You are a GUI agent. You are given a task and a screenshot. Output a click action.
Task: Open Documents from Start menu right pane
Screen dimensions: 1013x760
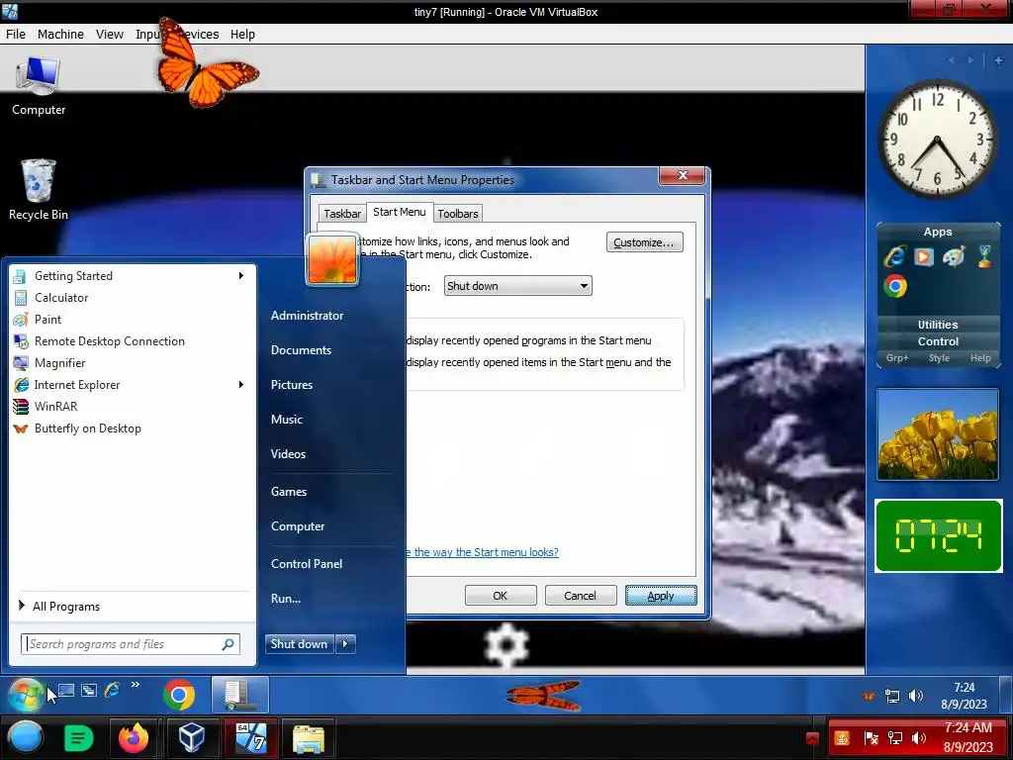pyautogui.click(x=301, y=349)
